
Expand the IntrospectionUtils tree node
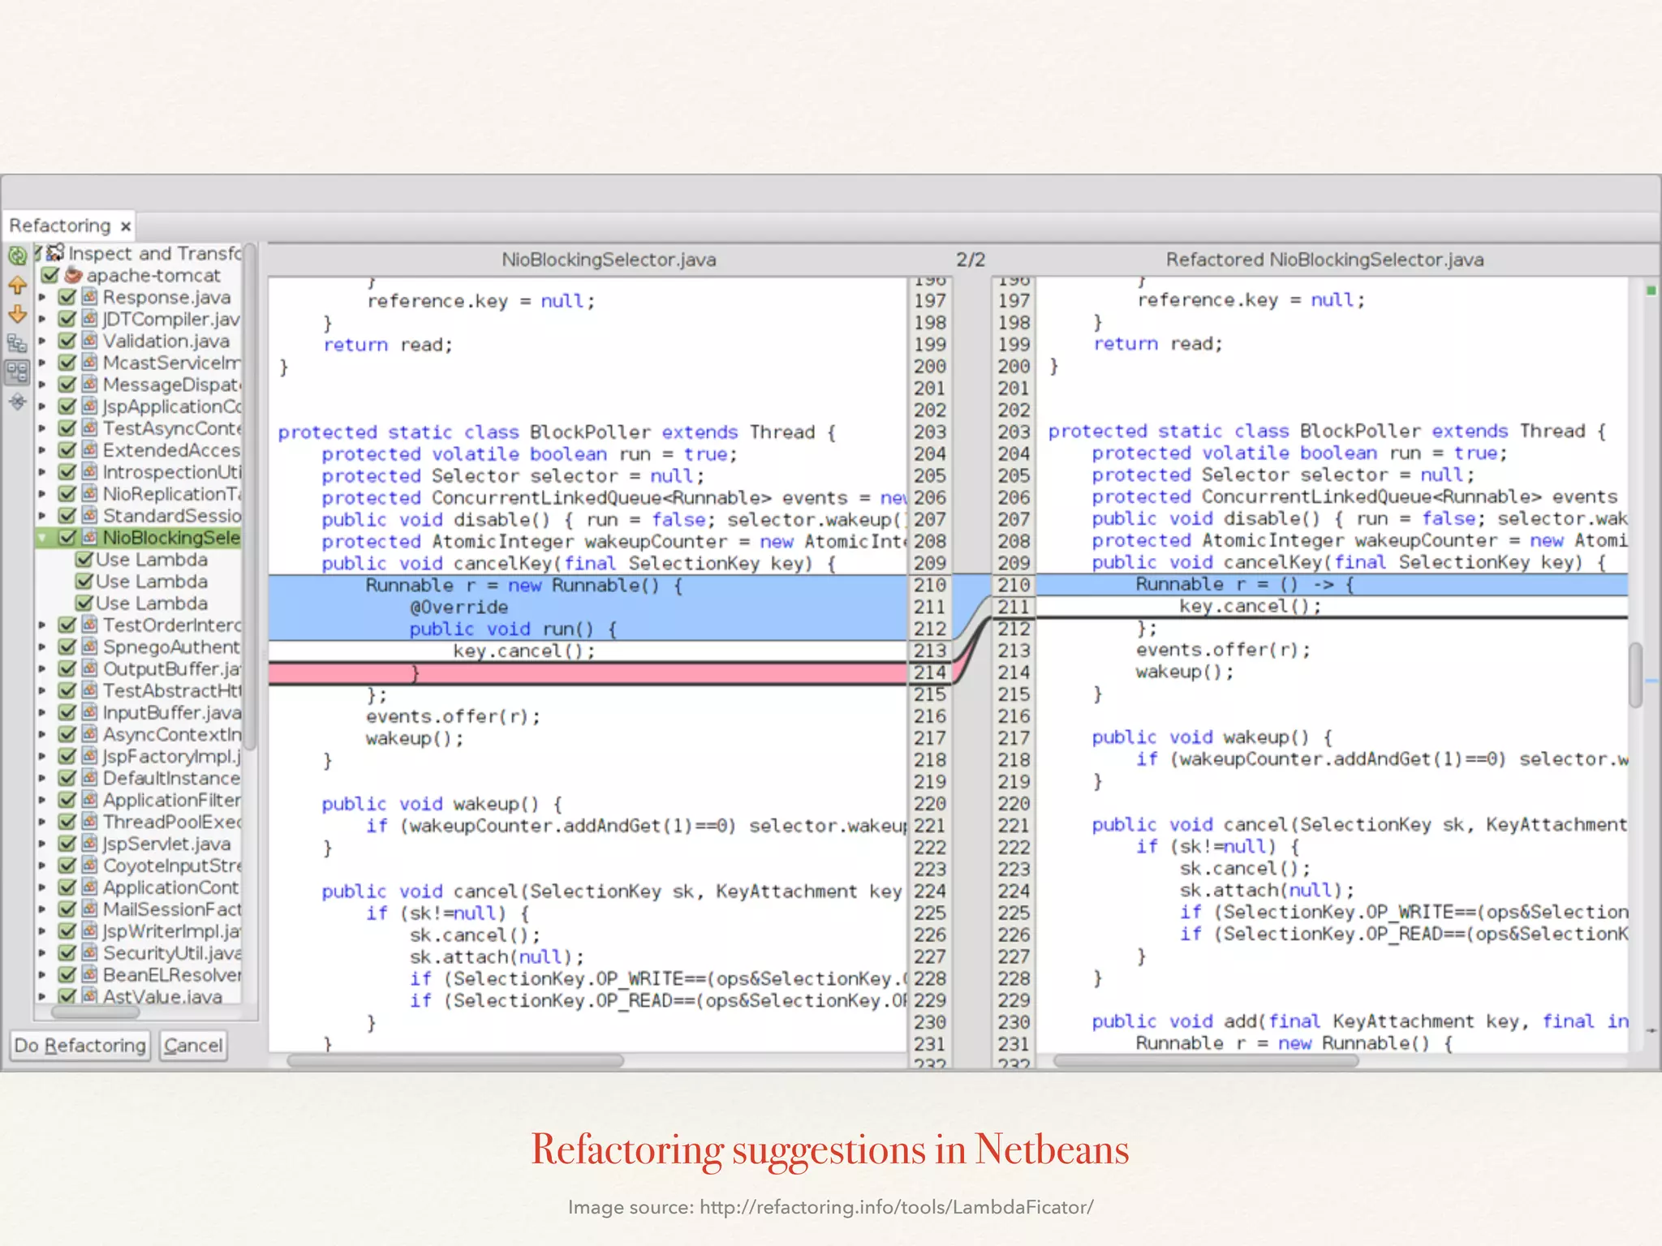42,472
